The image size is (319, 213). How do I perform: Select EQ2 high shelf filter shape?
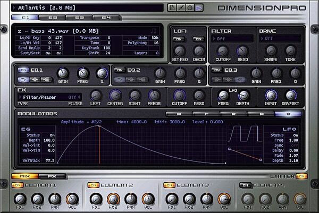point(142,80)
